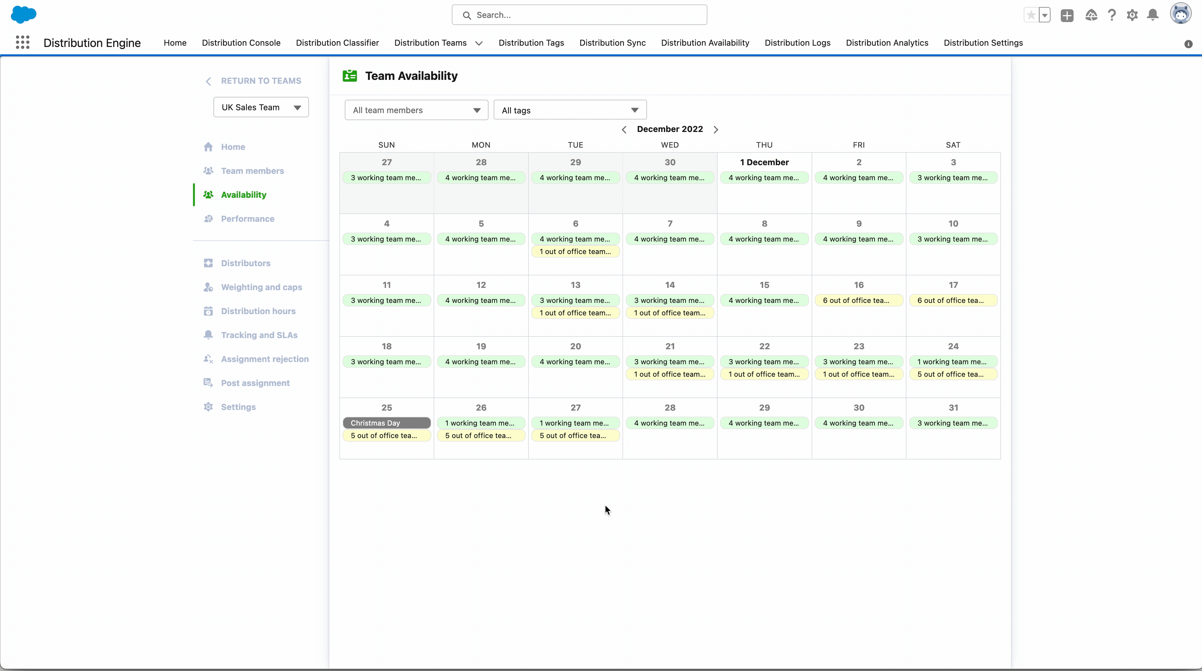Open the user profile avatar
The height and width of the screenshot is (671, 1202).
pos(1181,13)
